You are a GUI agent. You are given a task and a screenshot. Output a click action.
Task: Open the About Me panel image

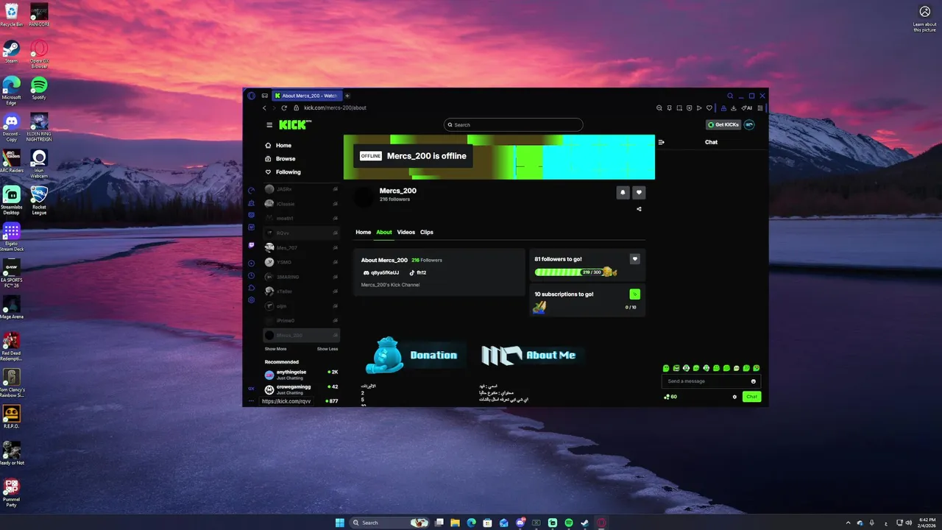[531, 355]
